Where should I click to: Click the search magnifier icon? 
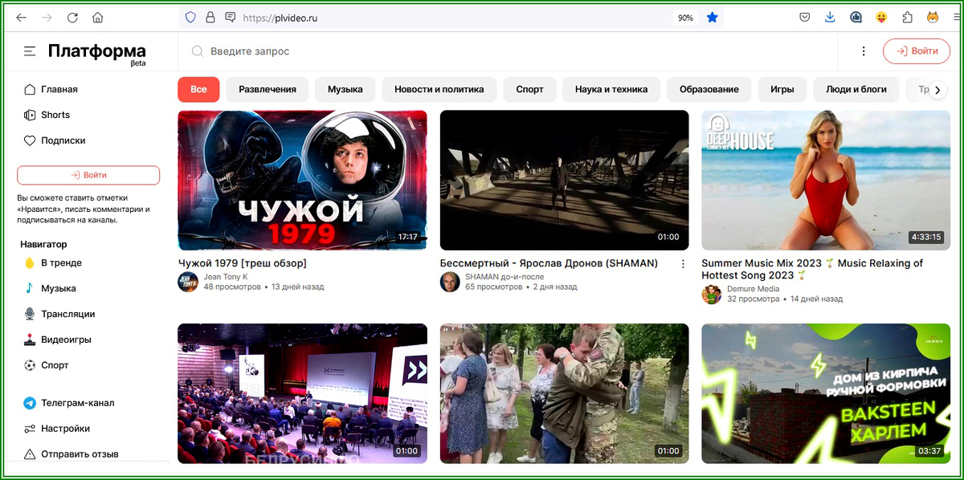pyautogui.click(x=197, y=51)
